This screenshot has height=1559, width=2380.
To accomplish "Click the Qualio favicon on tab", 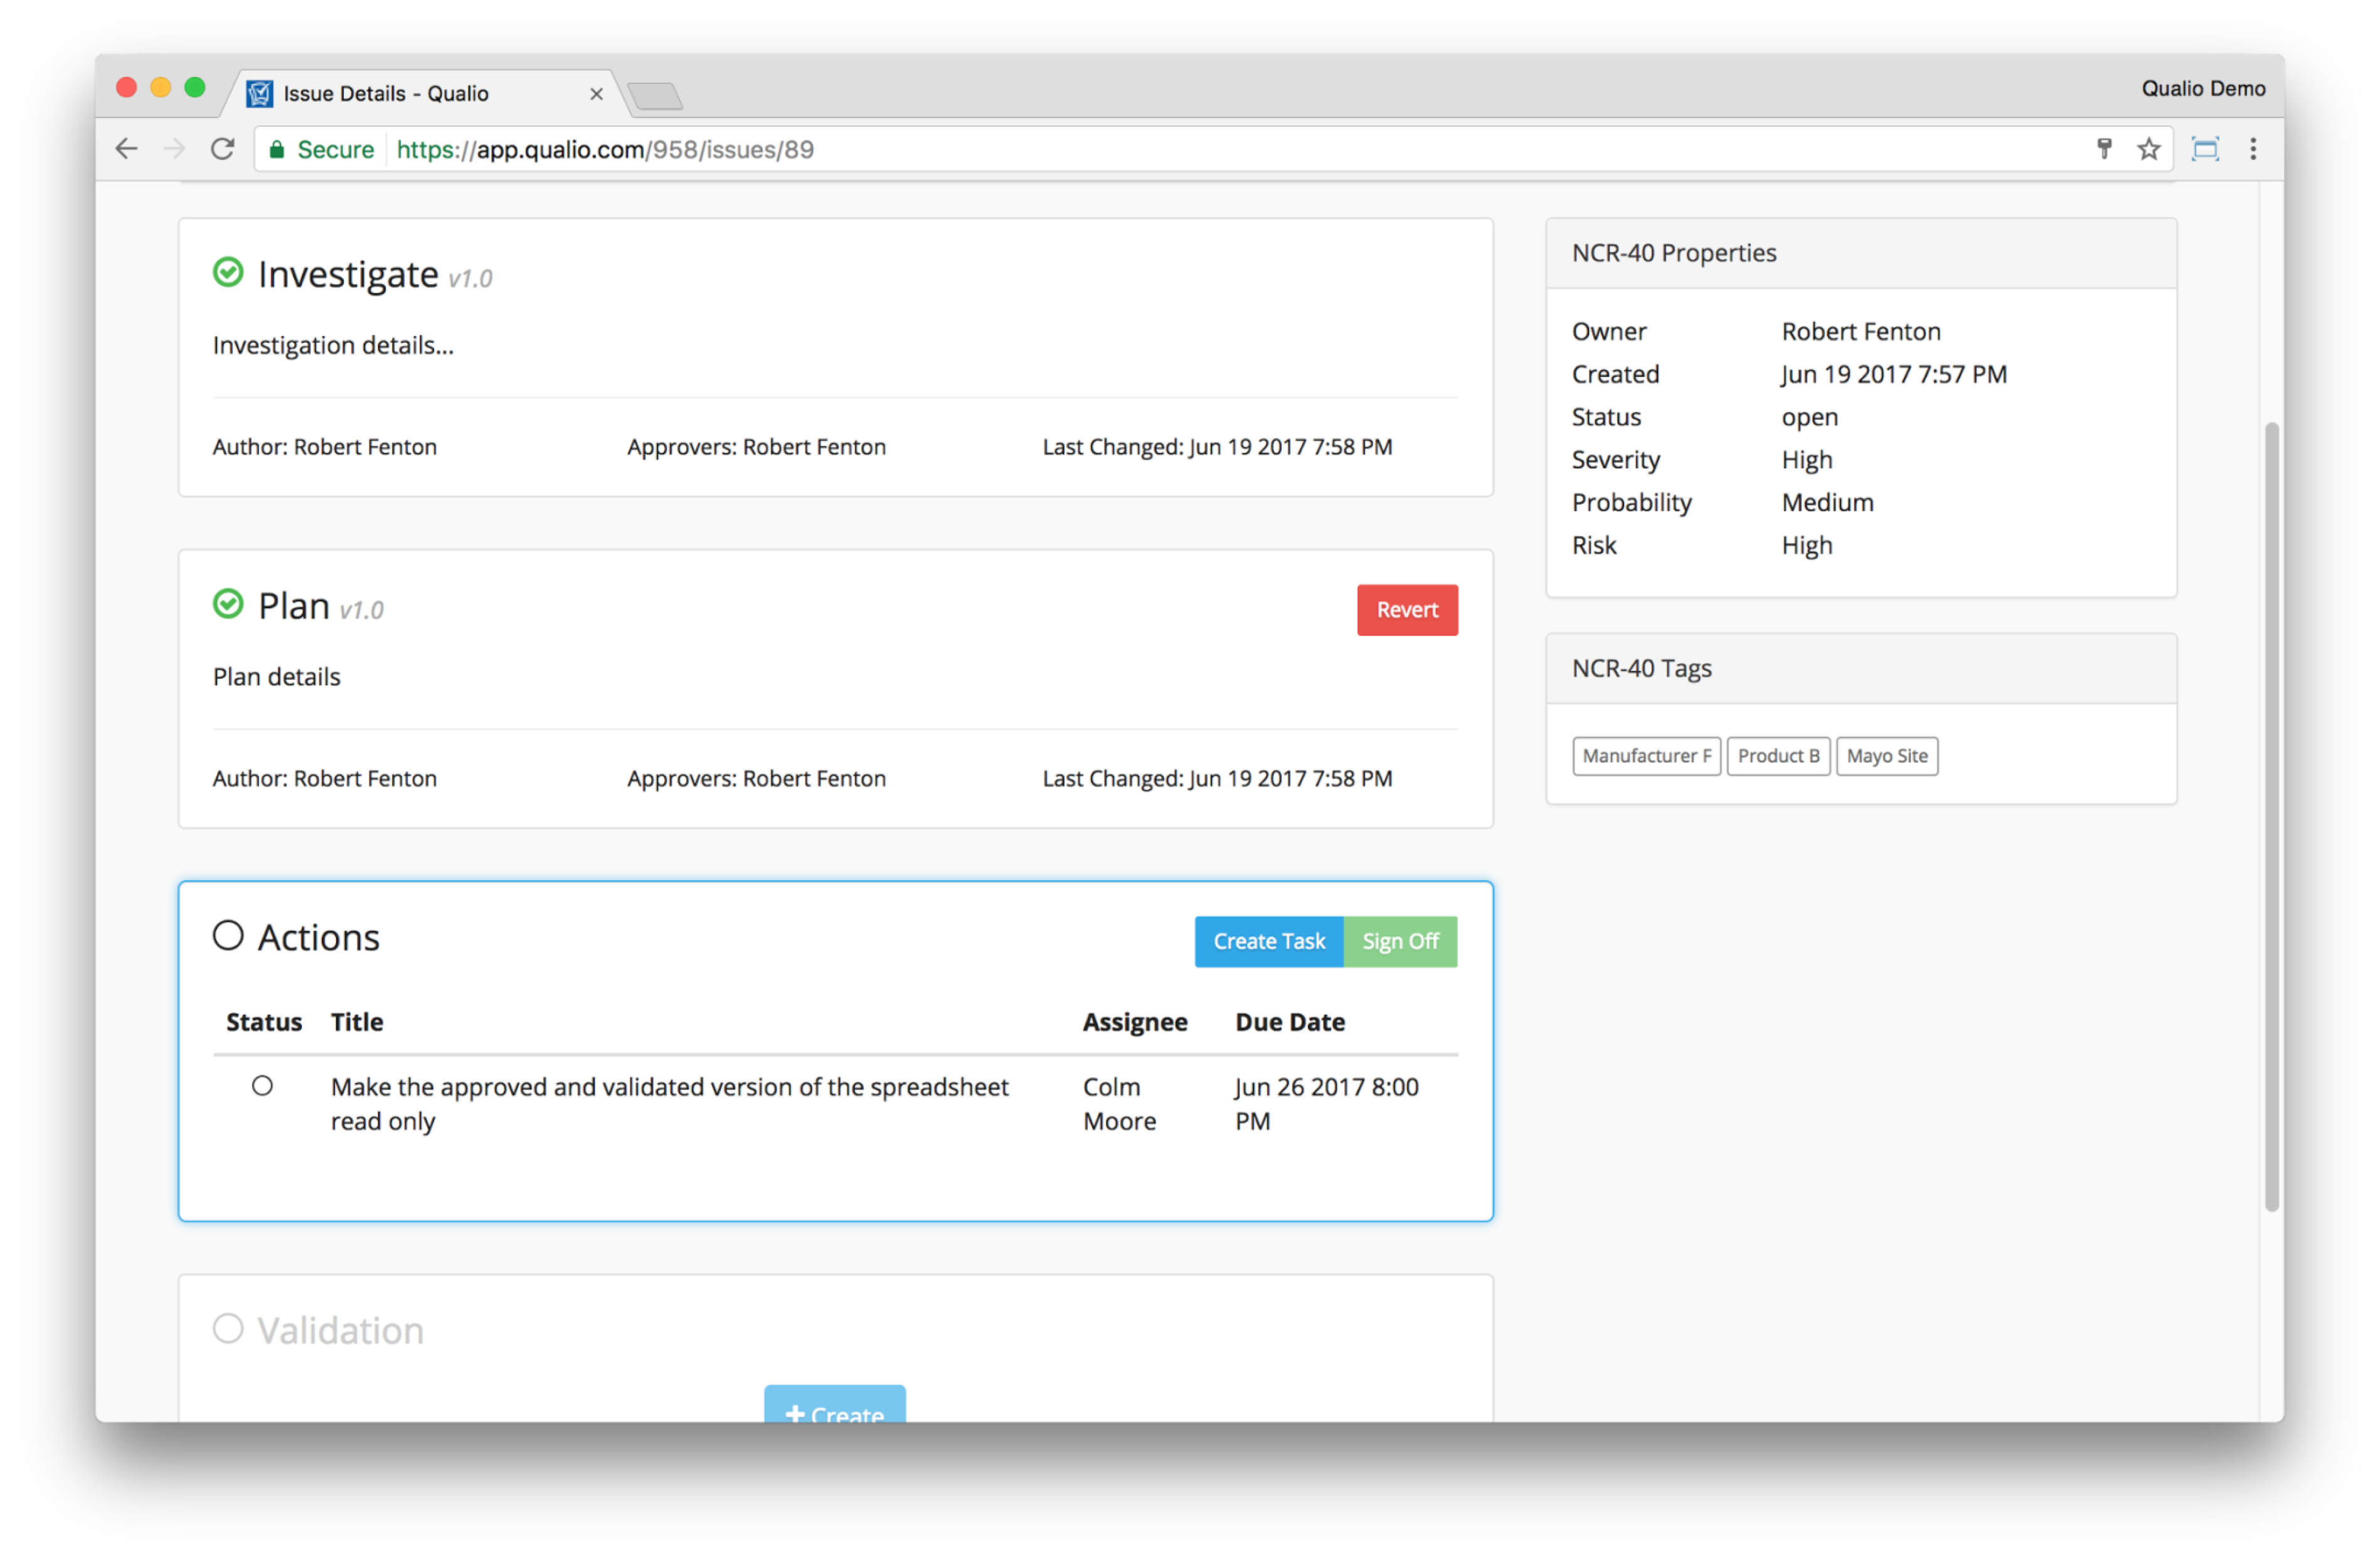I will [x=260, y=94].
